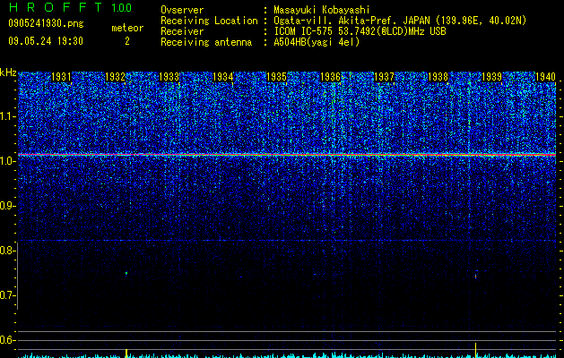Image resolution: width=564 pixels, height=358 pixels.
Task: Click the 1937 time label
Action: click(384, 77)
